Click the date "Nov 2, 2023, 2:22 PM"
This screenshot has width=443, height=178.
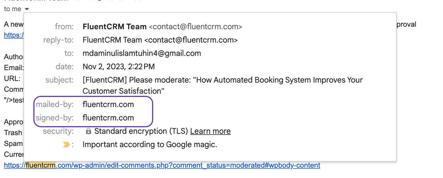(x=118, y=67)
